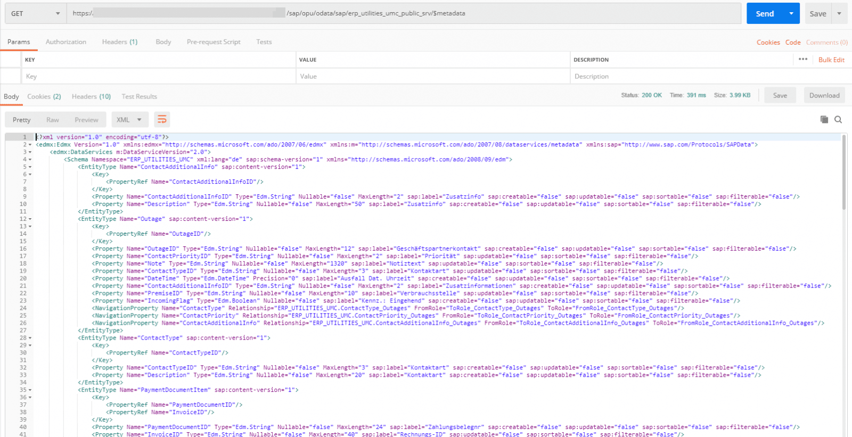Switch to the Params tab
The height and width of the screenshot is (437, 852).
(x=19, y=42)
